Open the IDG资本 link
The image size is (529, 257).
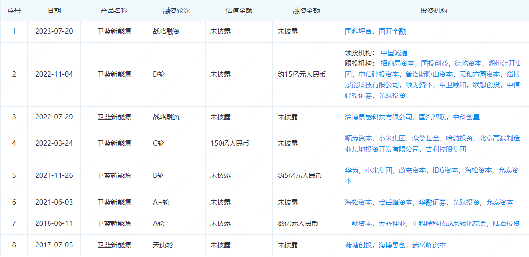point(445,170)
